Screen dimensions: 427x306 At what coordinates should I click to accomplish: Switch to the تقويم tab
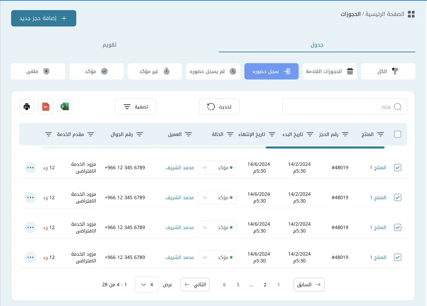pos(110,45)
